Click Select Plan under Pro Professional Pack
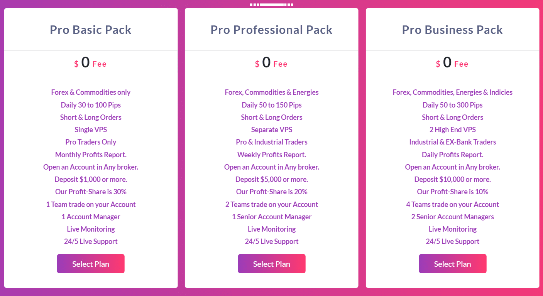 coord(271,264)
